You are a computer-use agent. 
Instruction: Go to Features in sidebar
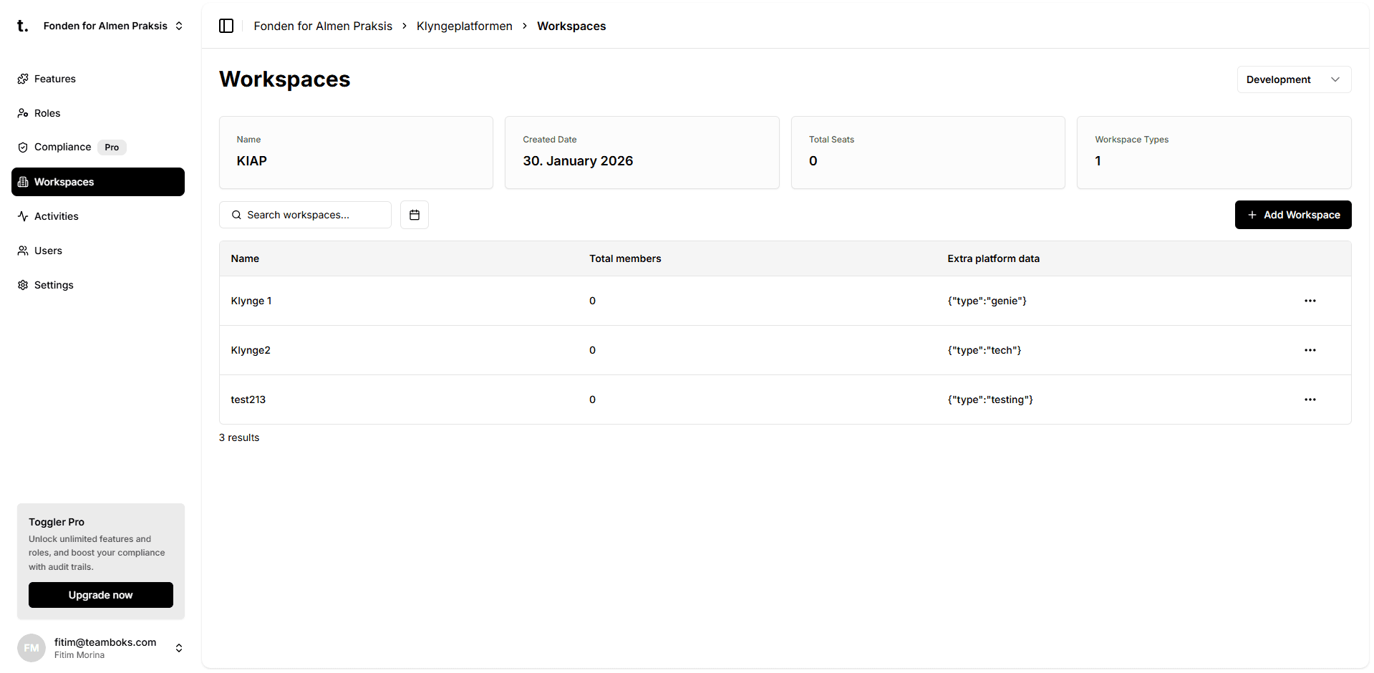(54, 79)
